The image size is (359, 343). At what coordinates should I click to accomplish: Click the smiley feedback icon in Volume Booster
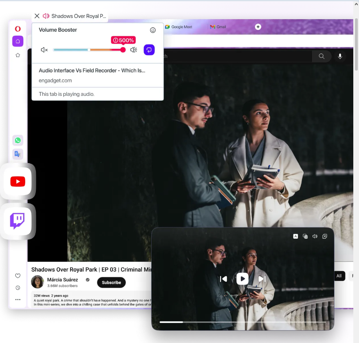153,30
